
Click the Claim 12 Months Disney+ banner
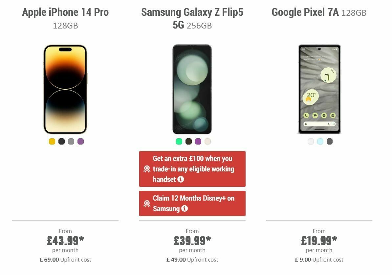coord(192,203)
